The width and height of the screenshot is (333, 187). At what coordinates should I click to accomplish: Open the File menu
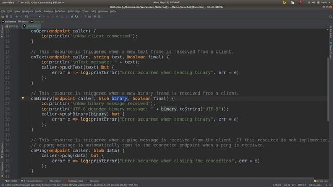tap(3, 11)
